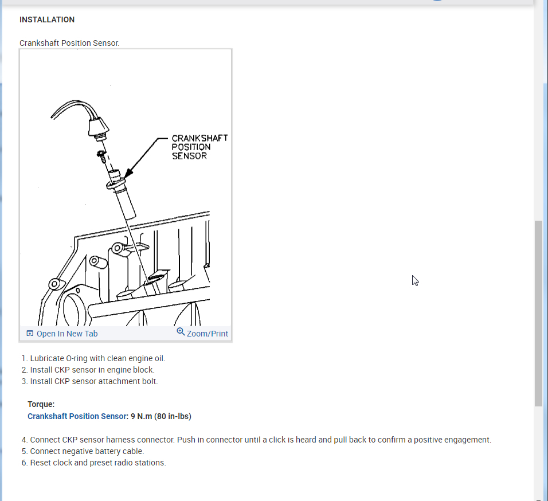The image size is (548, 501).
Task: Click the Open In New Tab icon
Action: [x=30, y=333]
